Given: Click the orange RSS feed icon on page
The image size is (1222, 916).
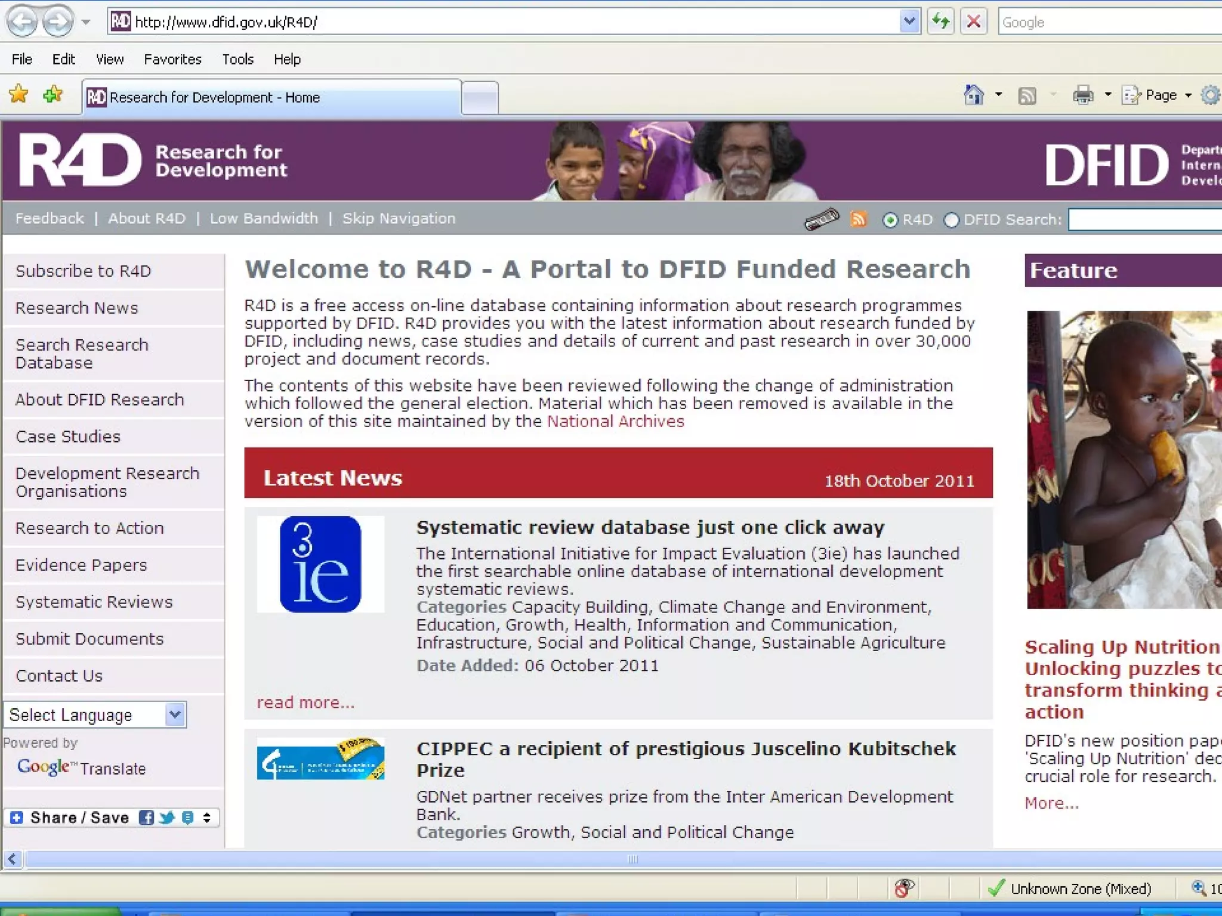Looking at the screenshot, I should click(x=858, y=219).
